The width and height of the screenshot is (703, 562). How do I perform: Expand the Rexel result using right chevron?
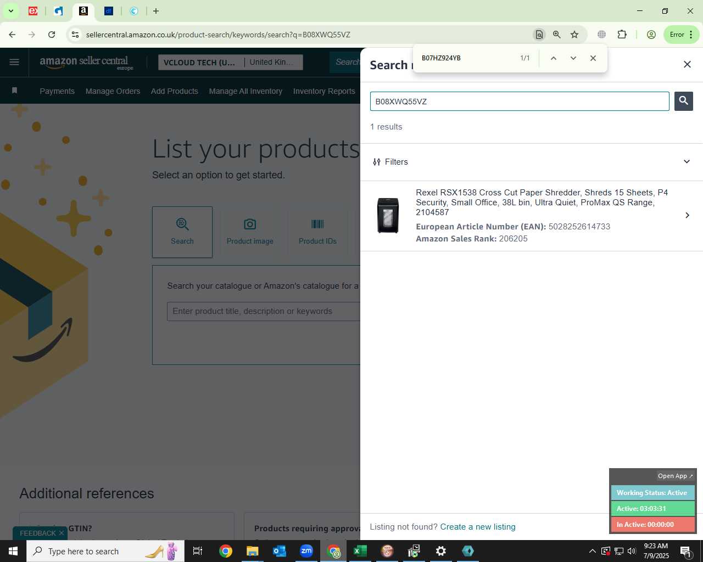click(x=687, y=215)
